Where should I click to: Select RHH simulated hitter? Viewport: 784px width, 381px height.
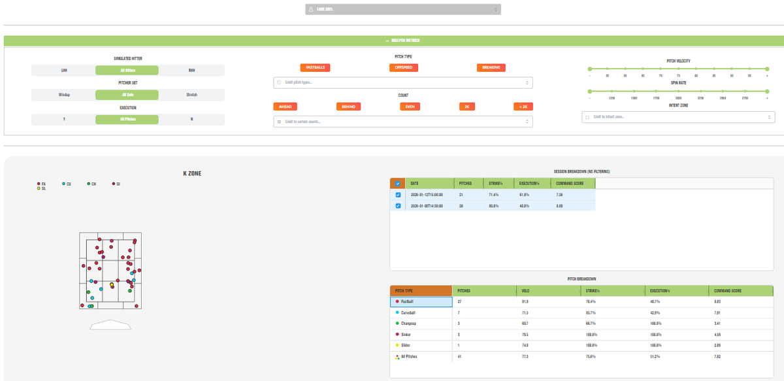[191, 70]
